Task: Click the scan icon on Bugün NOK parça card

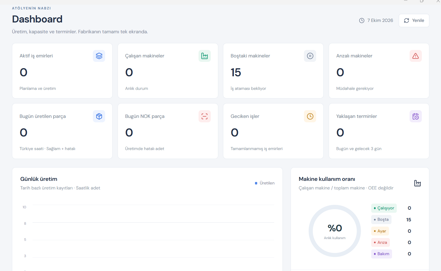Action: 204,116
